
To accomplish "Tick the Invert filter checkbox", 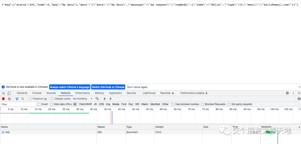I will (x=39, y=104).
